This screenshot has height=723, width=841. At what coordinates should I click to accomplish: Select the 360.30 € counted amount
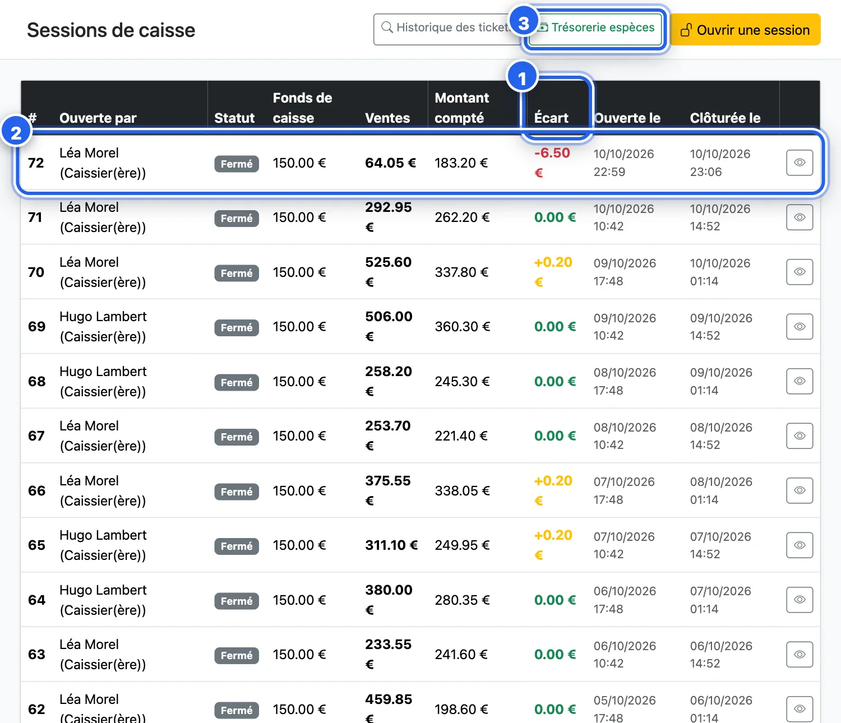pos(463,326)
